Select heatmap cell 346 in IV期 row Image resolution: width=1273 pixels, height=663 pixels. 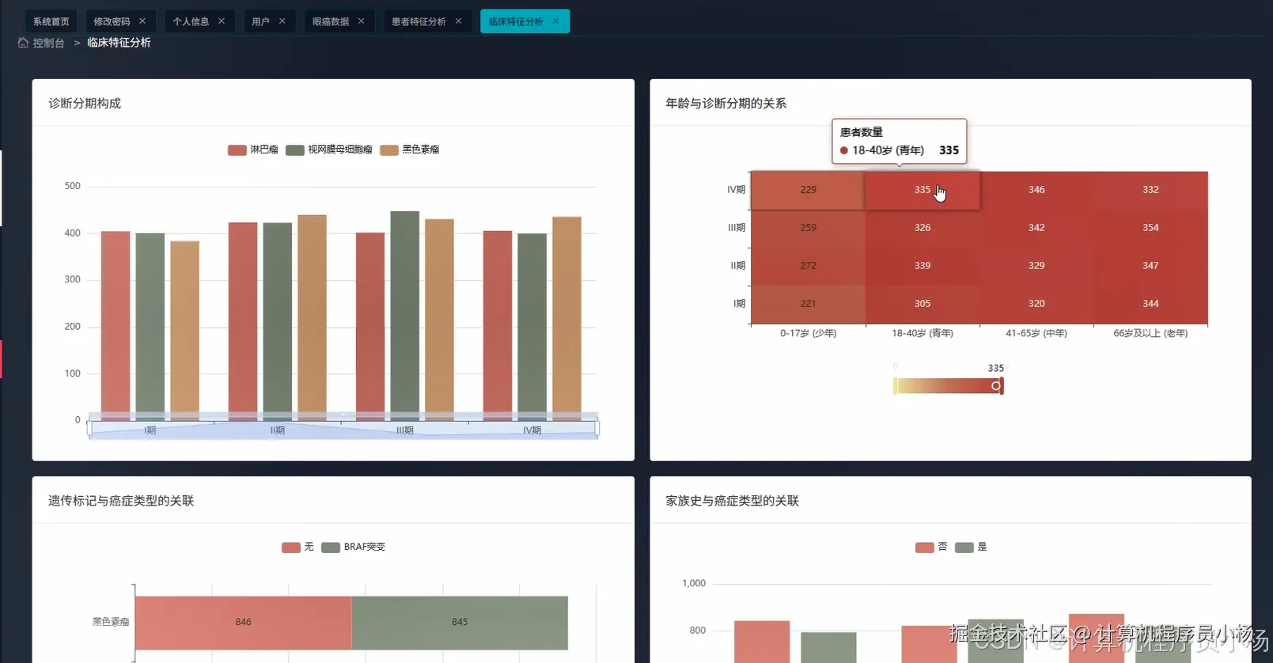1036,190
